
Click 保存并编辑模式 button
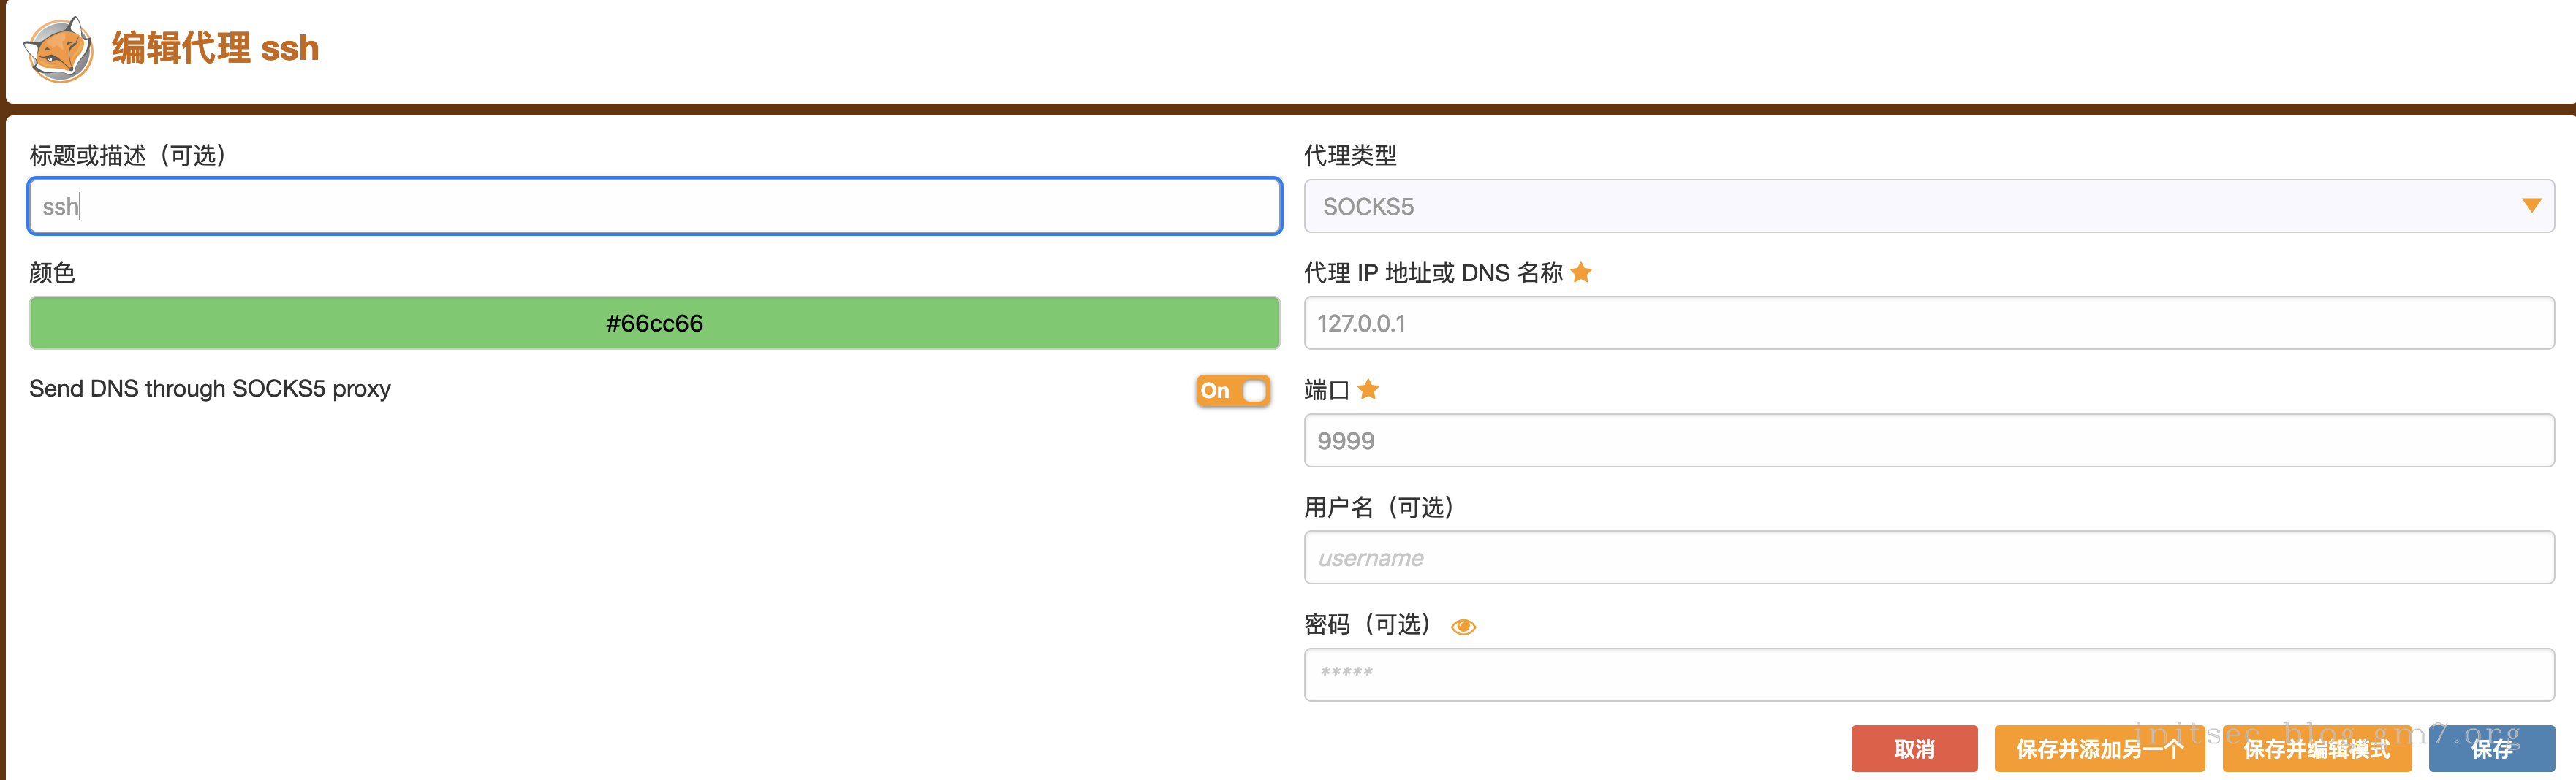[2316, 749]
